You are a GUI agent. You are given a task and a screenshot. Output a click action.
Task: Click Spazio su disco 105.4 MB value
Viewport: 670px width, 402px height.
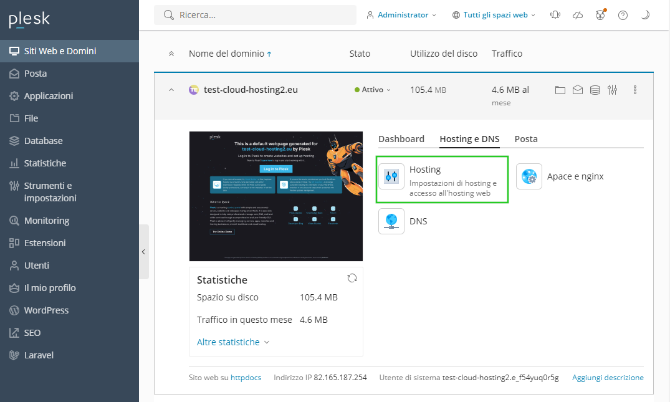point(318,297)
